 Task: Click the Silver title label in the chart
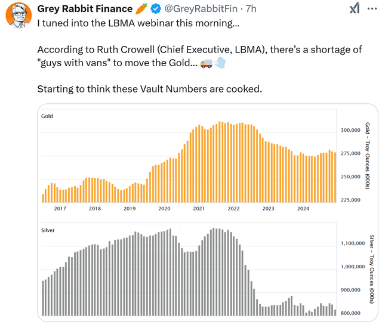click(x=48, y=230)
